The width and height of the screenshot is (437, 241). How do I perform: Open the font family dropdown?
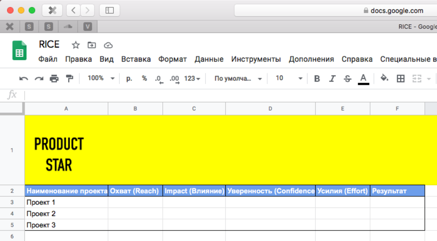point(238,78)
